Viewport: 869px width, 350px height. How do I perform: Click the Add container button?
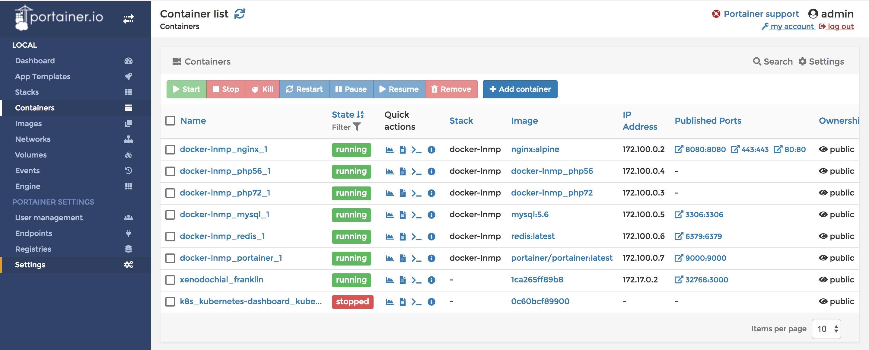(x=520, y=89)
